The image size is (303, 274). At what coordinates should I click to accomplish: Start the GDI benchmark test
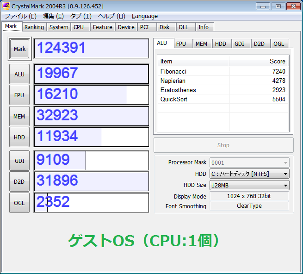click(19, 161)
